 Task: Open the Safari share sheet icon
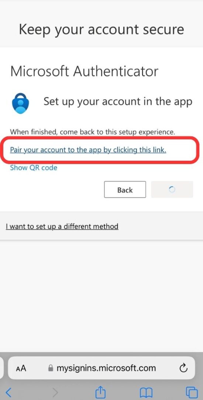click(100, 391)
